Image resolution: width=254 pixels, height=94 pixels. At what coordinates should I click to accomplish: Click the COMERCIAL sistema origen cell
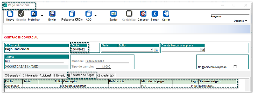217,86
